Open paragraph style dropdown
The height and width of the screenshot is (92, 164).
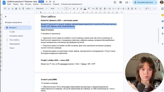pyautogui.click(x=42, y=8)
